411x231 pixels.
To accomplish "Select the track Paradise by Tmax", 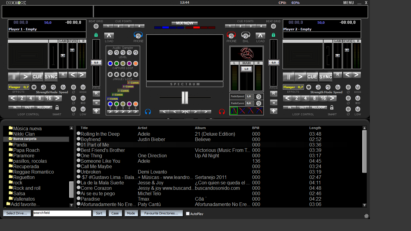I will pos(120,199).
